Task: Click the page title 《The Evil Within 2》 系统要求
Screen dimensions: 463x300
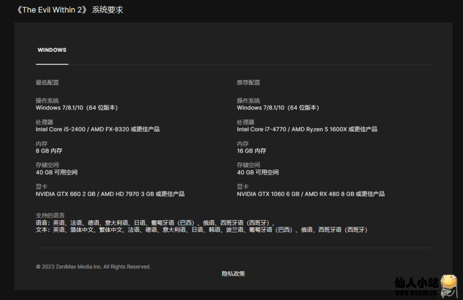Action: (69, 10)
